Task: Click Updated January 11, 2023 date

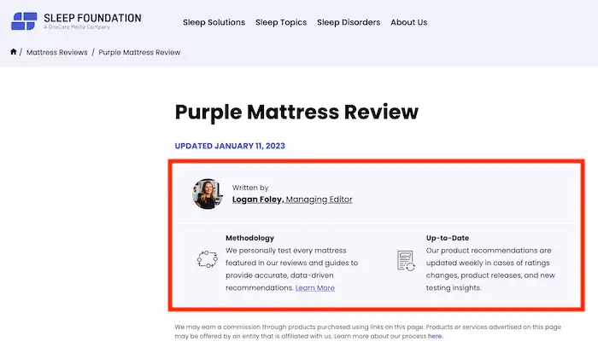Action: (230, 146)
